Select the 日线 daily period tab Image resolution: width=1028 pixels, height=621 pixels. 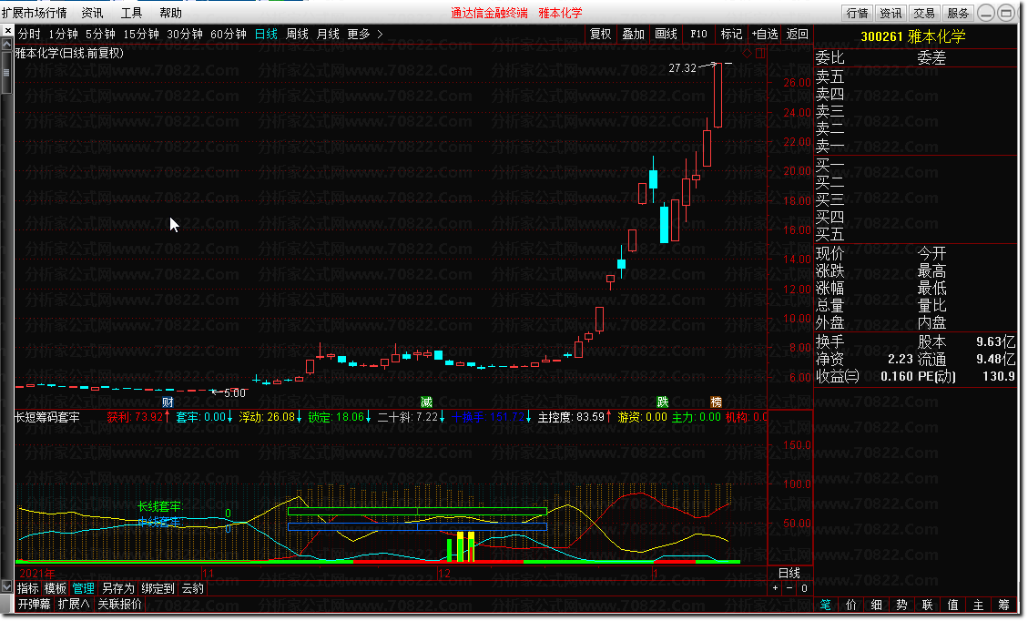[x=266, y=34]
